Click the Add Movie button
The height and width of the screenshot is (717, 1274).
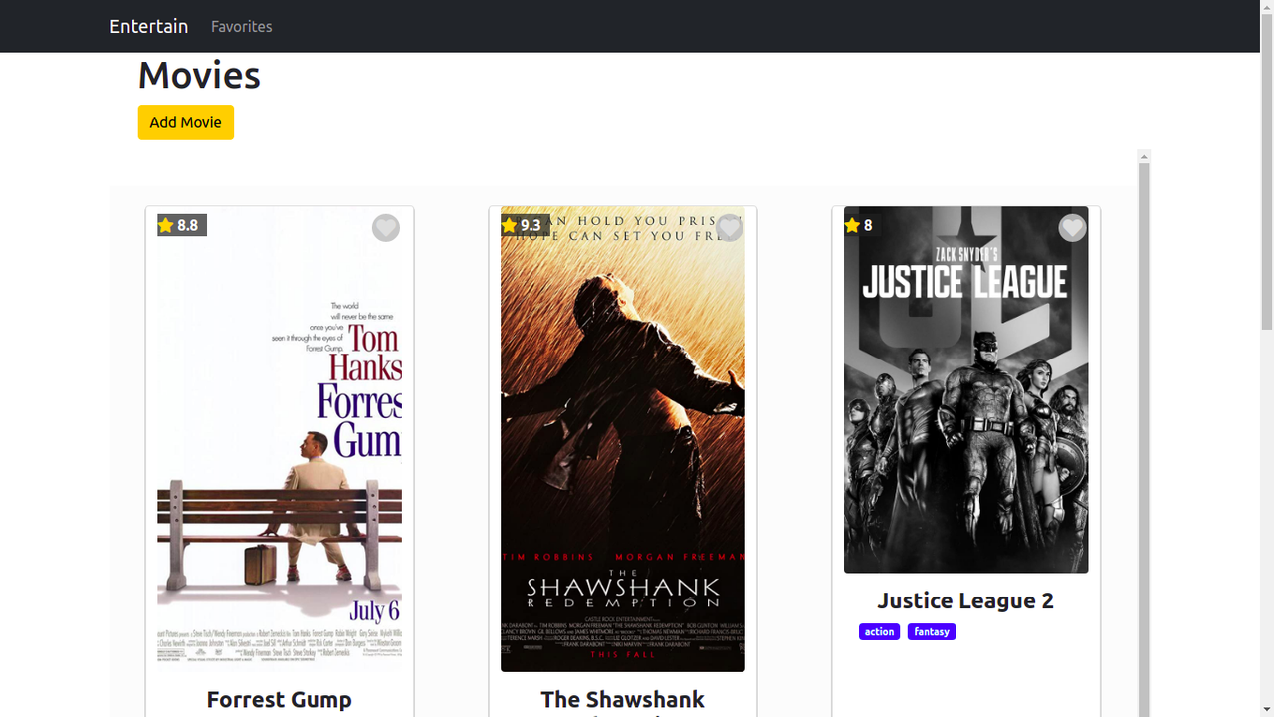[185, 122]
